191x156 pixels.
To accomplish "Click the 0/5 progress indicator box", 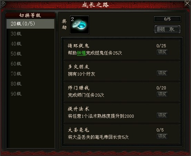I will click(x=168, y=19).
